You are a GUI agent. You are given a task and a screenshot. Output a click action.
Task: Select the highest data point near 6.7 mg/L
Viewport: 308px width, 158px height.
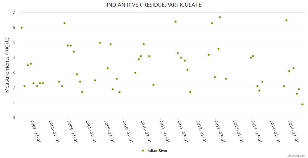pos(220,17)
